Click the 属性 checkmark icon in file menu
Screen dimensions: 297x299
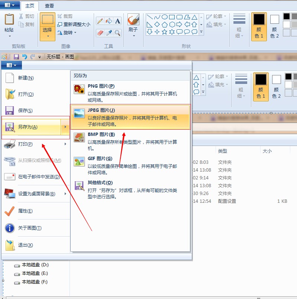pos(9,211)
